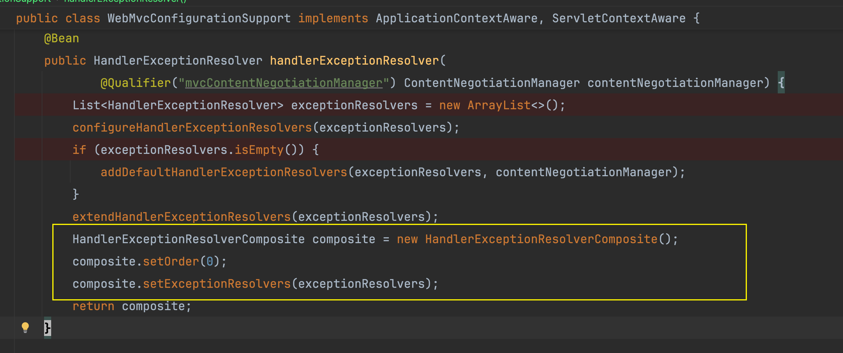
Task: Click the return keyword
Action: [x=93, y=306]
